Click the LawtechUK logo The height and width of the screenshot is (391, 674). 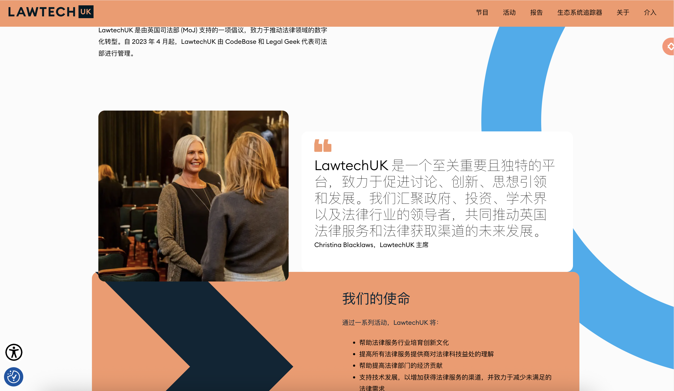pyautogui.click(x=51, y=12)
